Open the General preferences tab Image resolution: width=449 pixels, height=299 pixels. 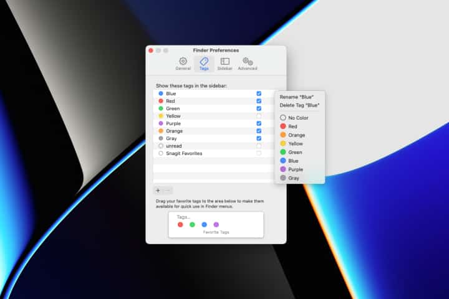(x=183, y=64)
